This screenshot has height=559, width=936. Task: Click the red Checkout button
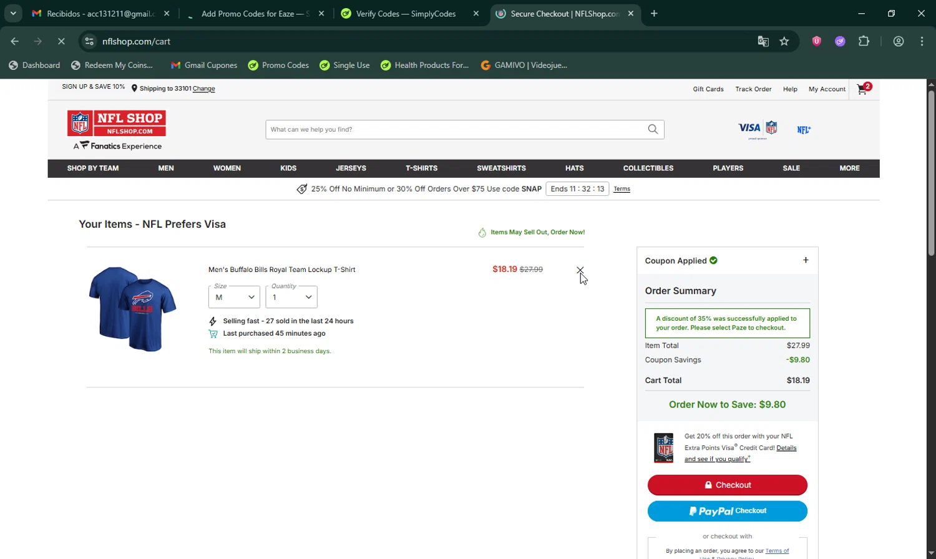coord(728,485)
